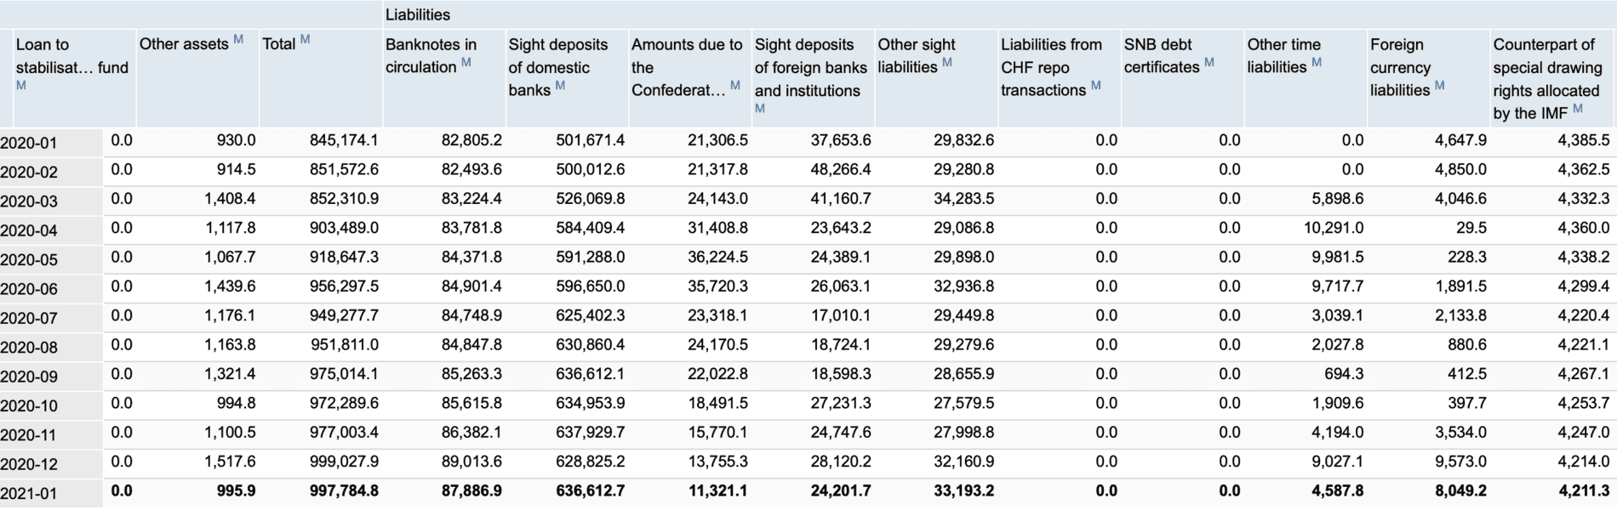The height and width of the screenshot is (510, 1617).
Task: Click the M icon beside Total
Action: [305, 39]
